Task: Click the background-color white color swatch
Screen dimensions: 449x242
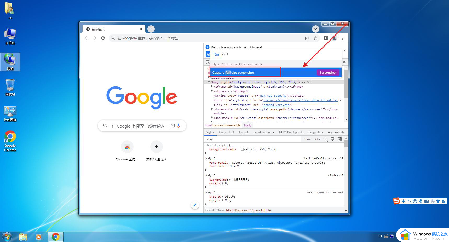Action: tap(242, 149)
